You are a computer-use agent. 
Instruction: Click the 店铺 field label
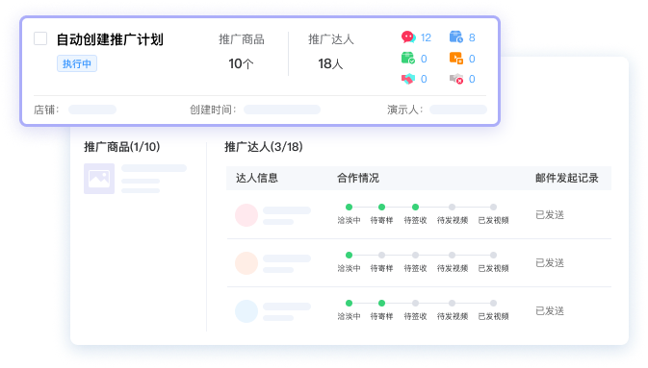(46, 110)
